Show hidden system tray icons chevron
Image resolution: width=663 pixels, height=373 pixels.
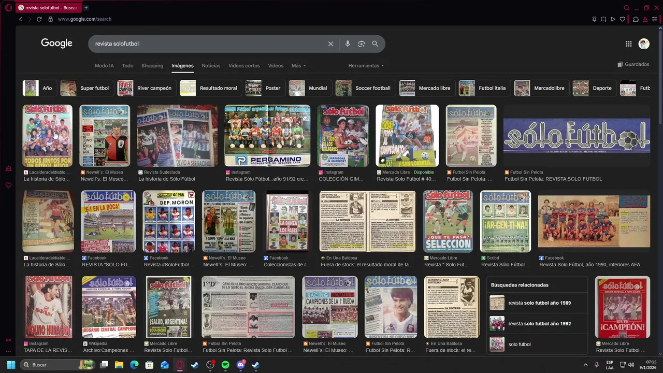point(586,365)
